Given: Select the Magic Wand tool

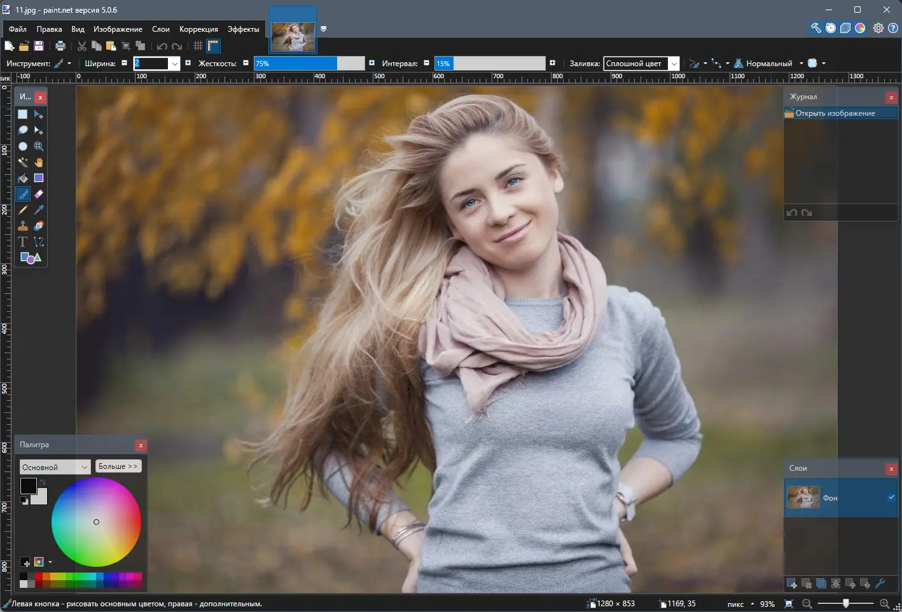Looking at the screenshot, I should point(23,162).
